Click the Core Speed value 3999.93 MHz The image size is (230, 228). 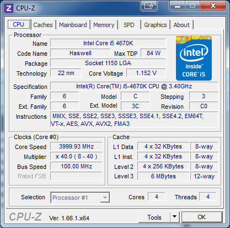point(76,147)
